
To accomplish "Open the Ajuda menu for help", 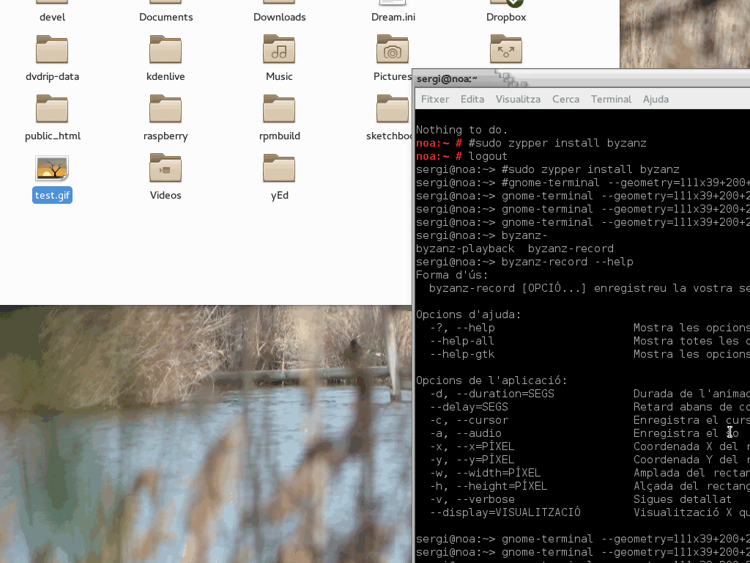I will pyautogui.click(x=656, y=99).
